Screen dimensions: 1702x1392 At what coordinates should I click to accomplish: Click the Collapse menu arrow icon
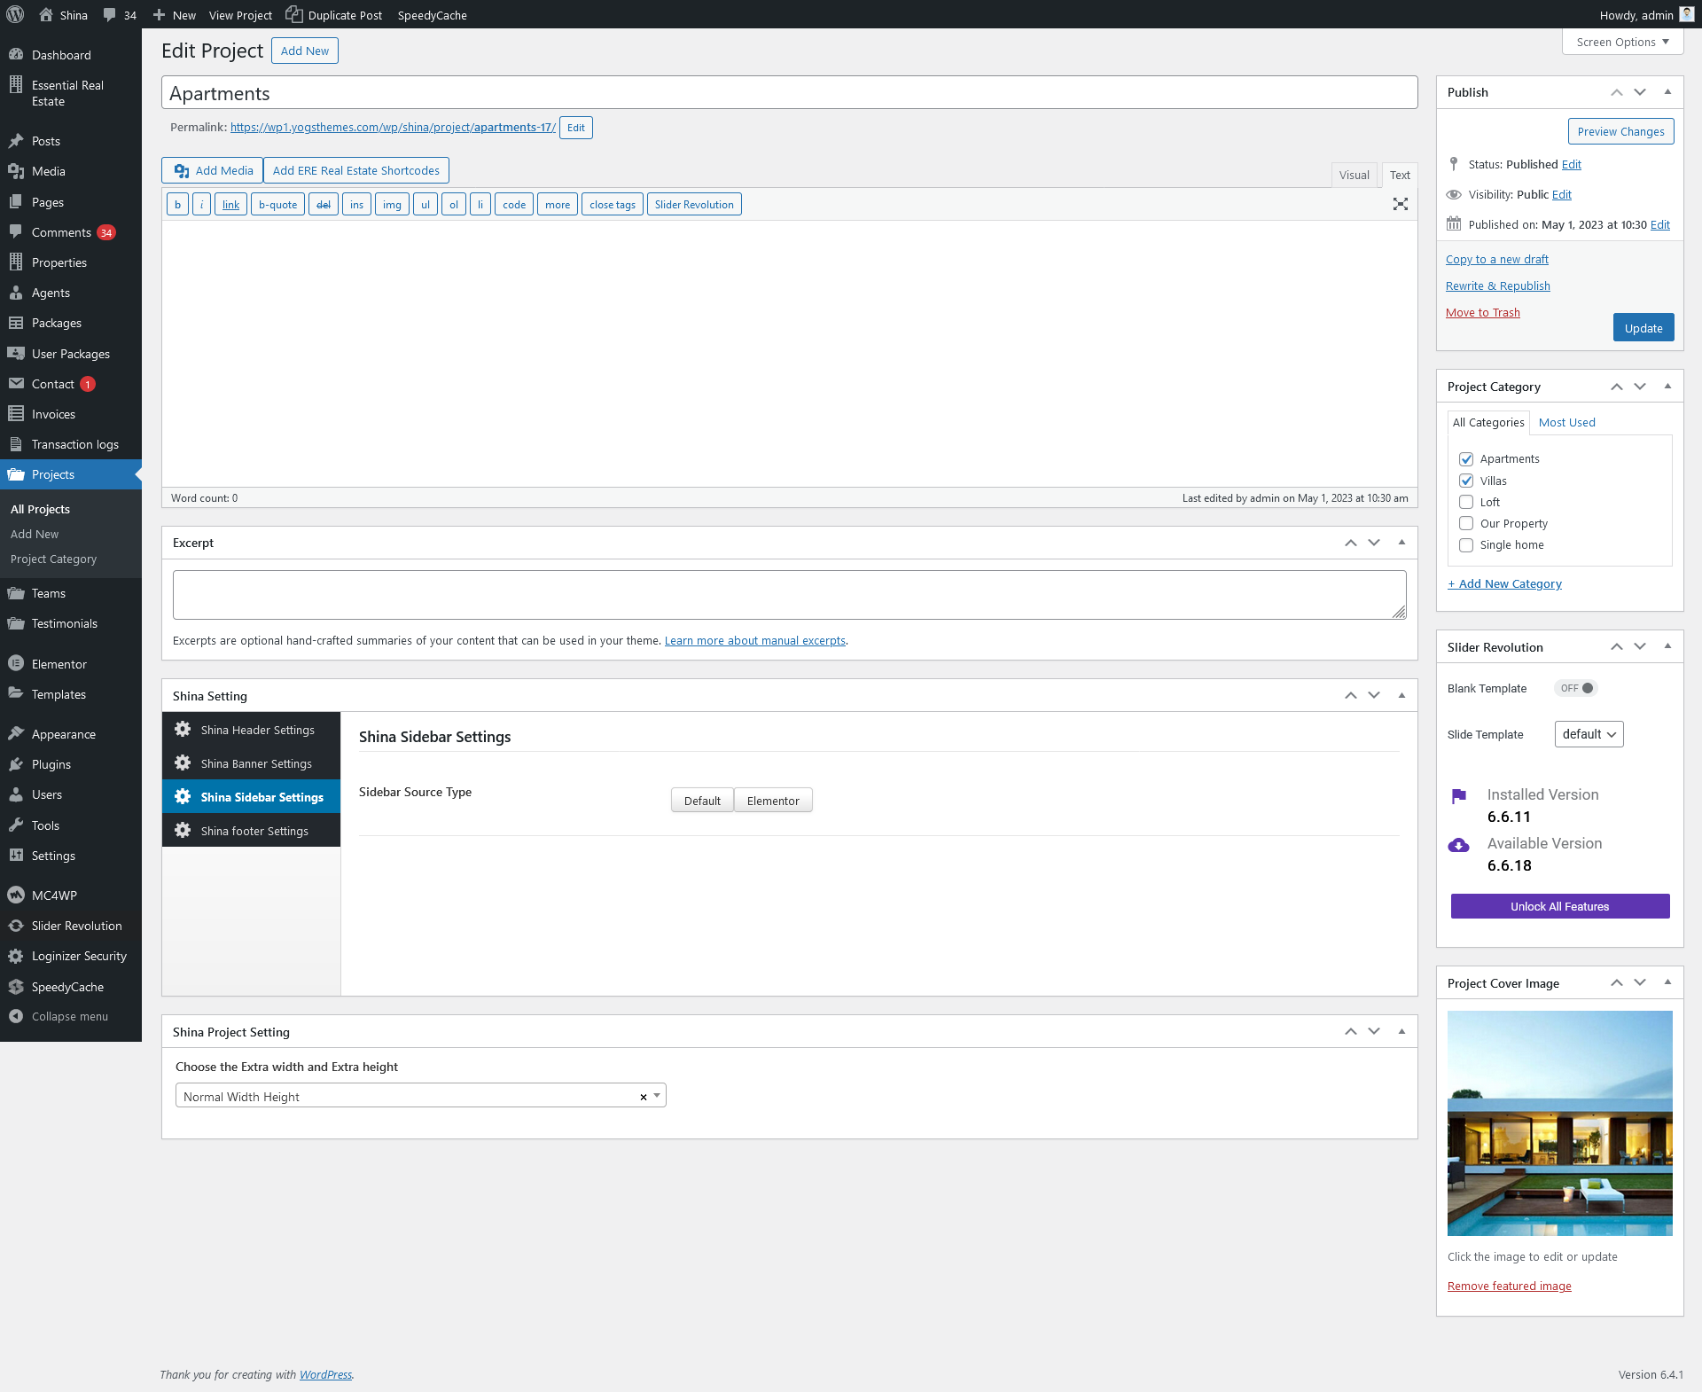16,1017
